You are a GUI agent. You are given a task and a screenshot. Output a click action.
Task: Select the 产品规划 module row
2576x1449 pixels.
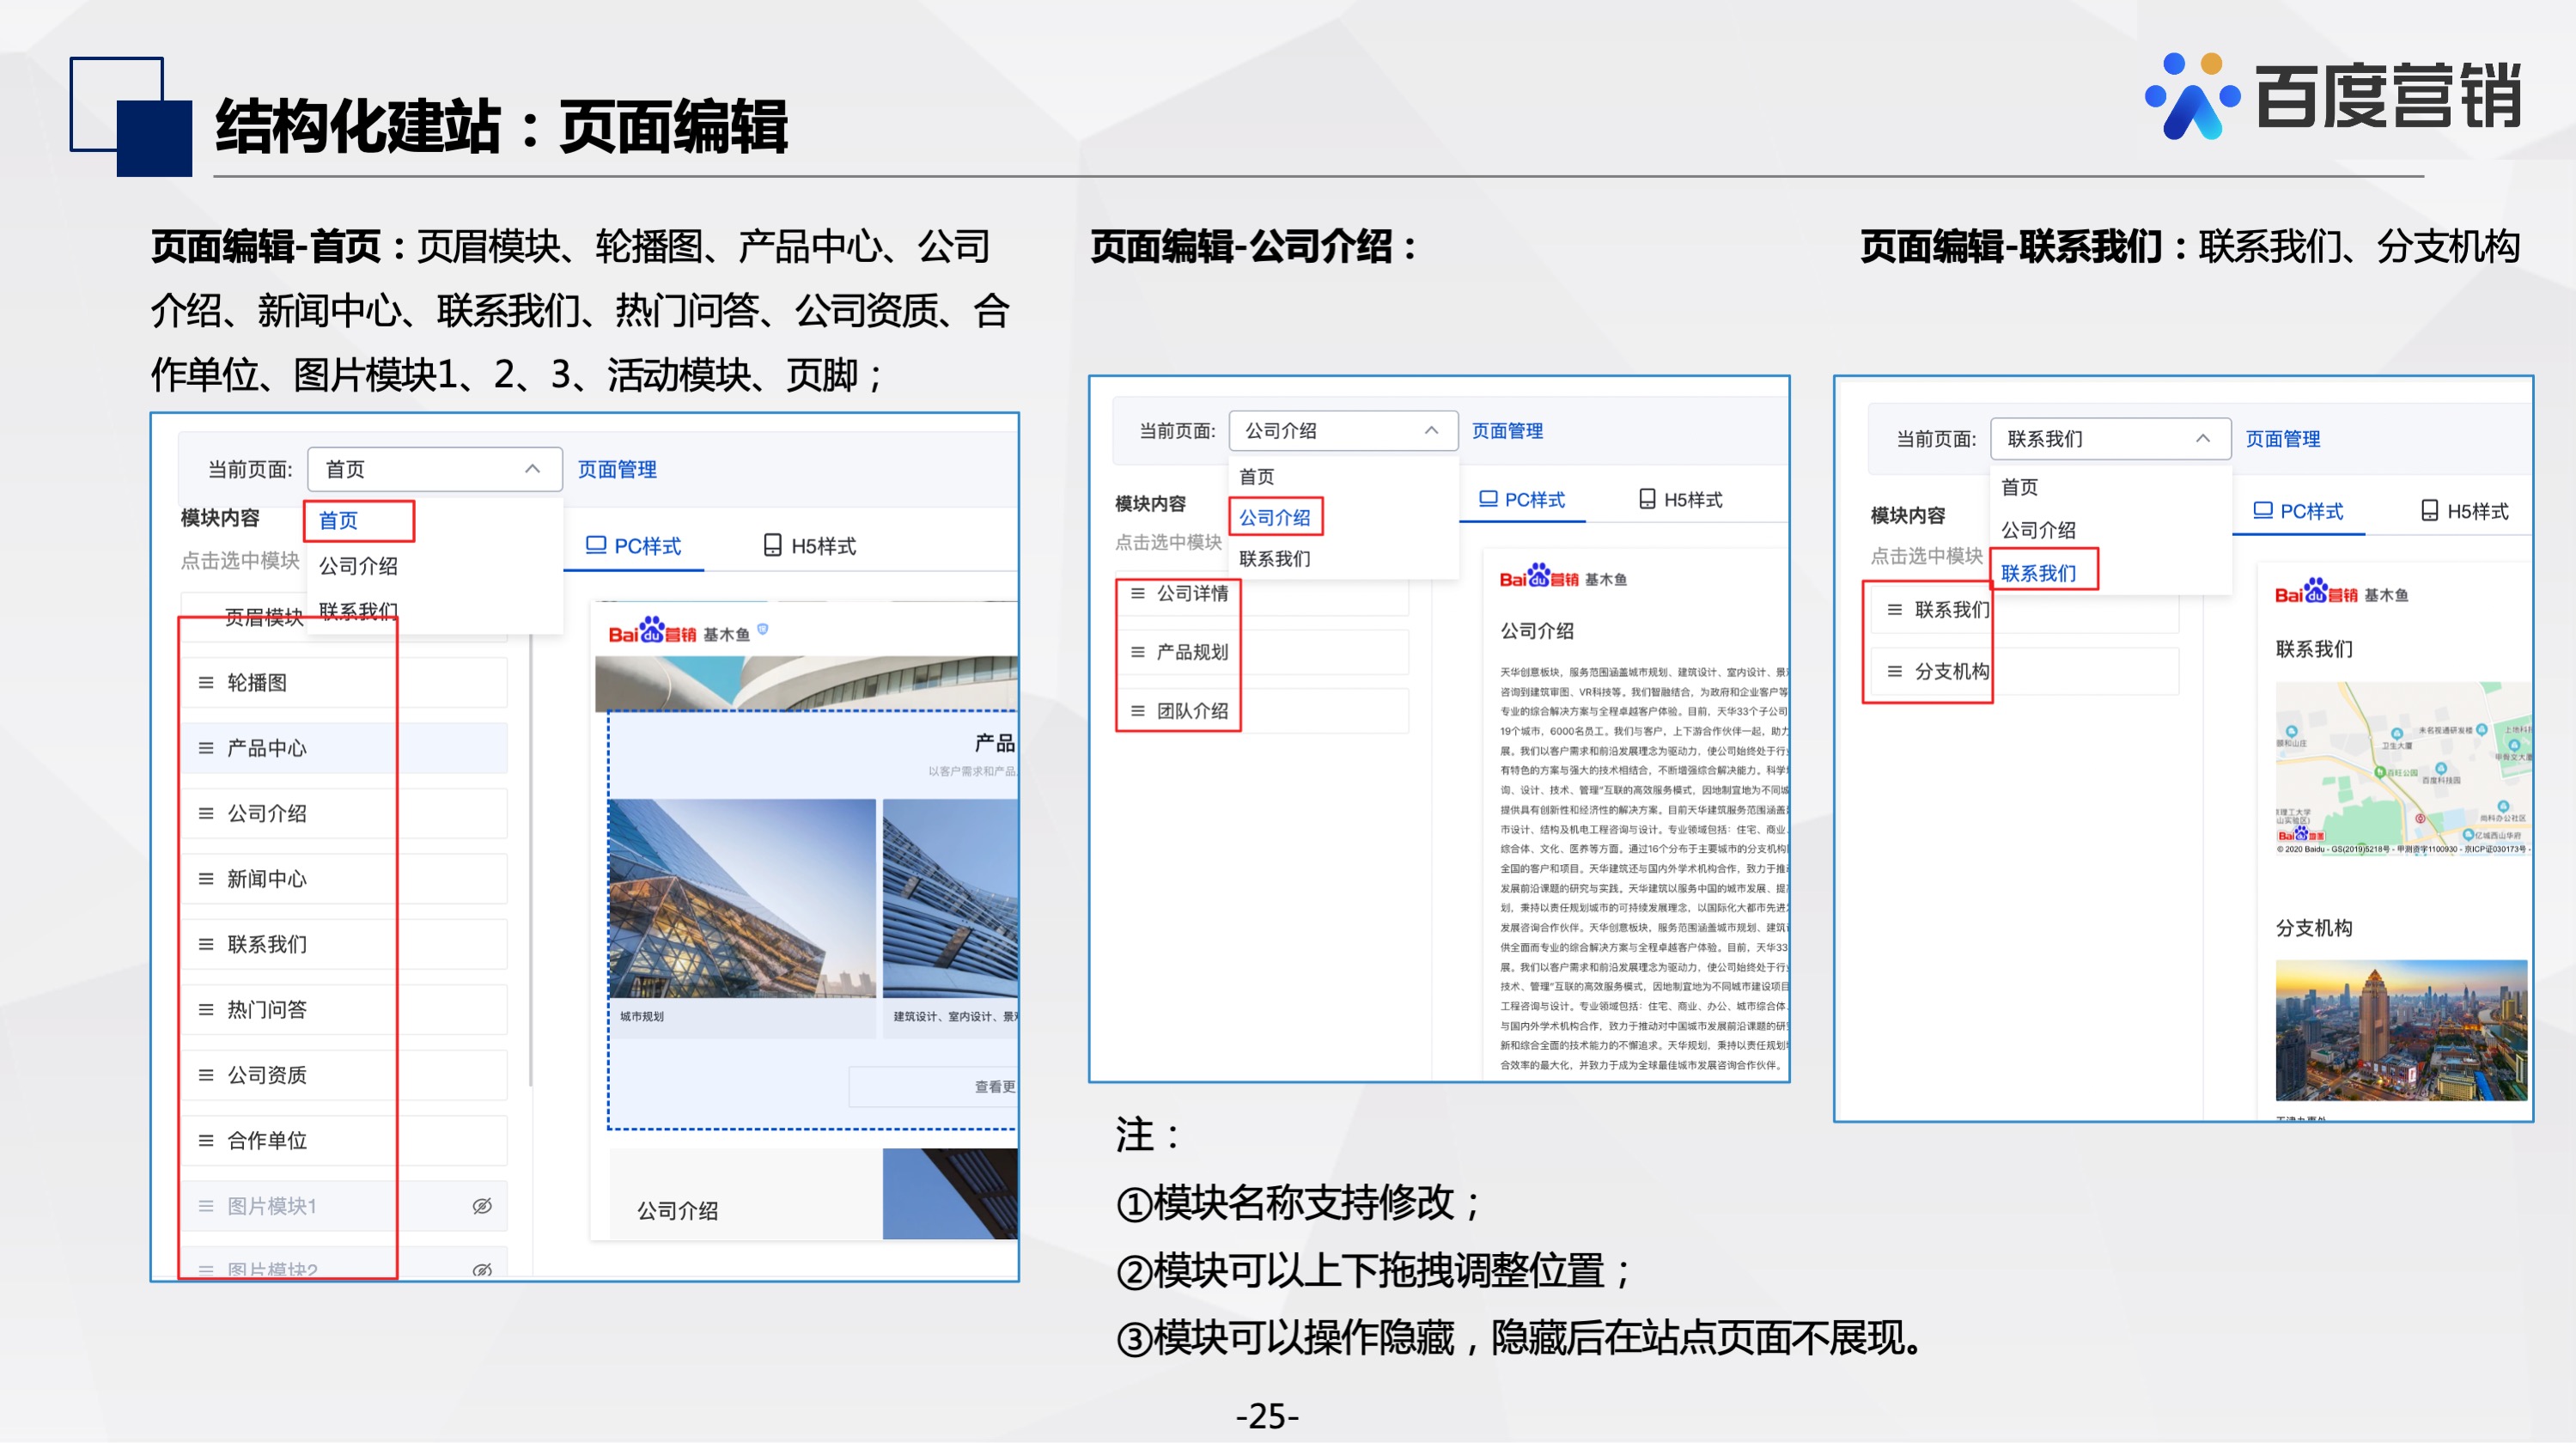pyautogui.click(x=1263, y=653)
